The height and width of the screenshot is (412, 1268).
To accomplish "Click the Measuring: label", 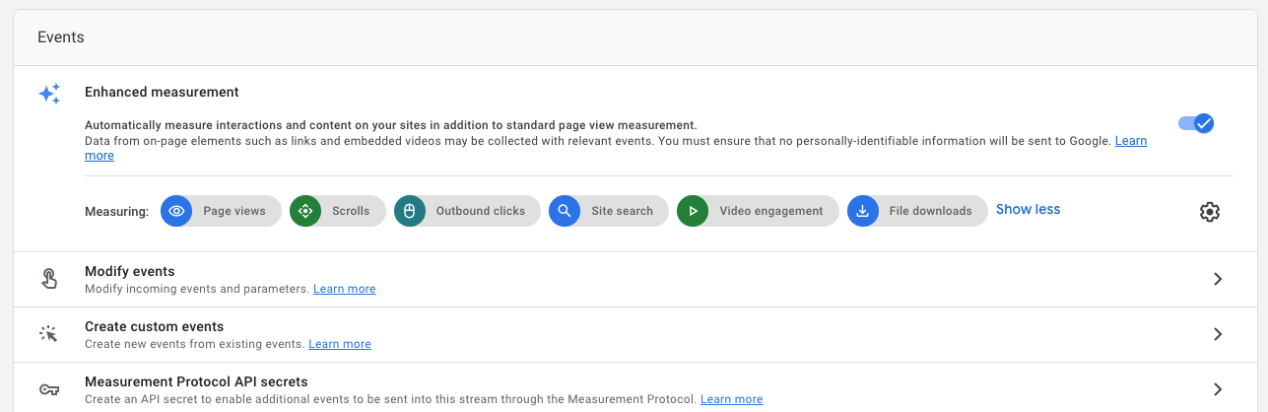I will pyautogui.click(x=116, y=211).
